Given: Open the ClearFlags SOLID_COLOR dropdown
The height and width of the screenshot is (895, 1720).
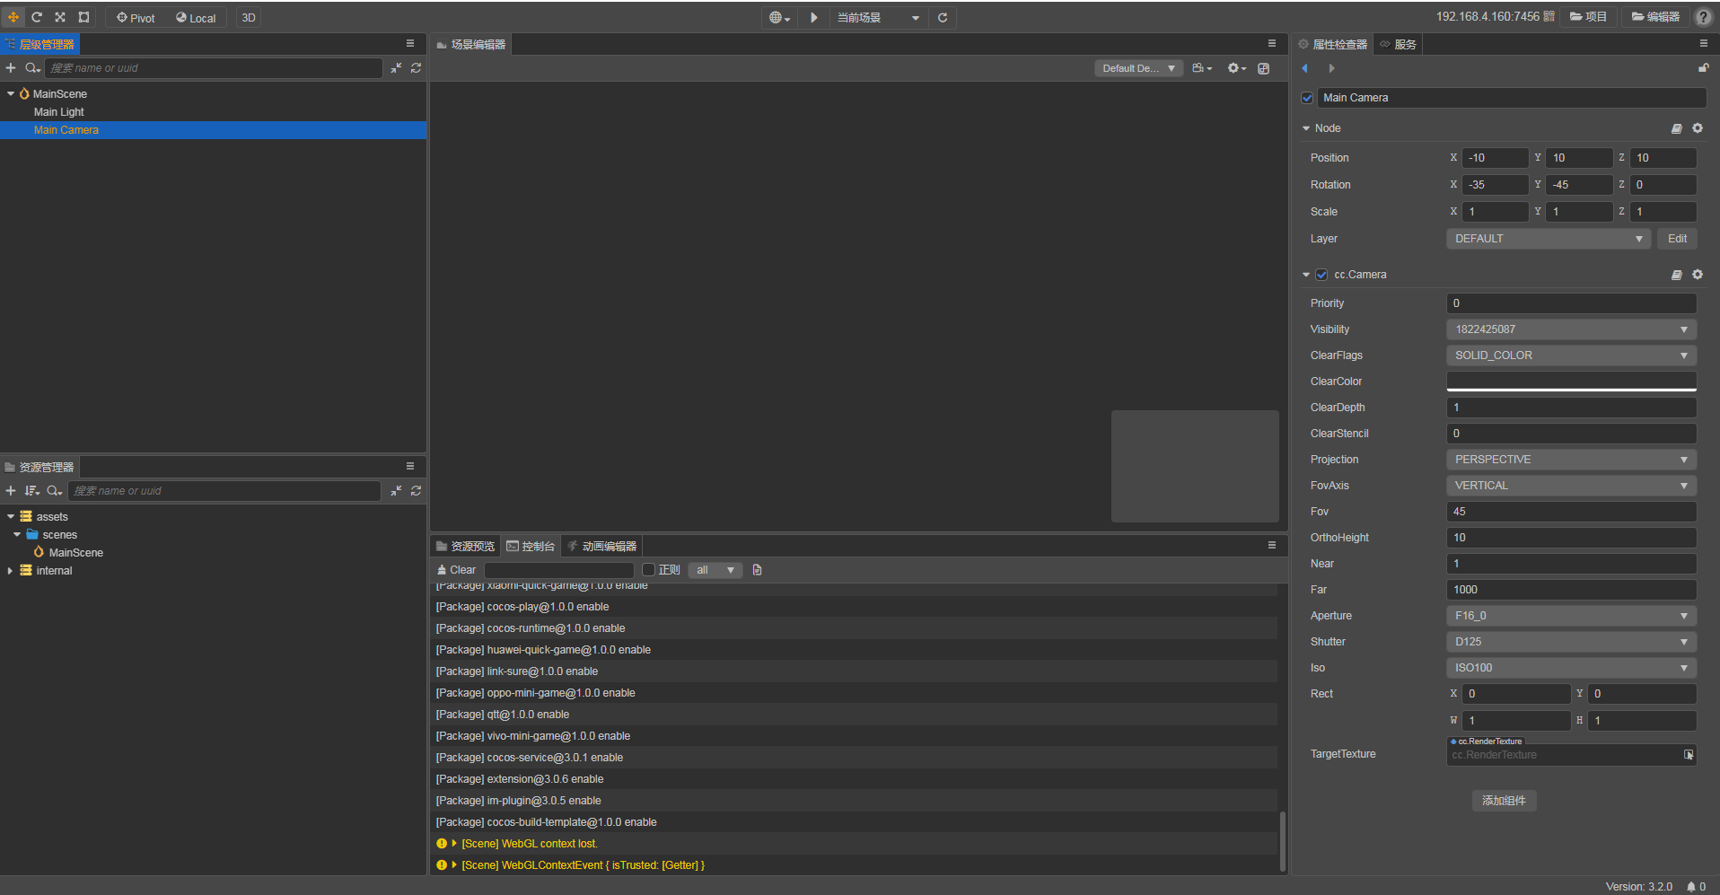Looking at the screenshot, I should (1571, 355).
